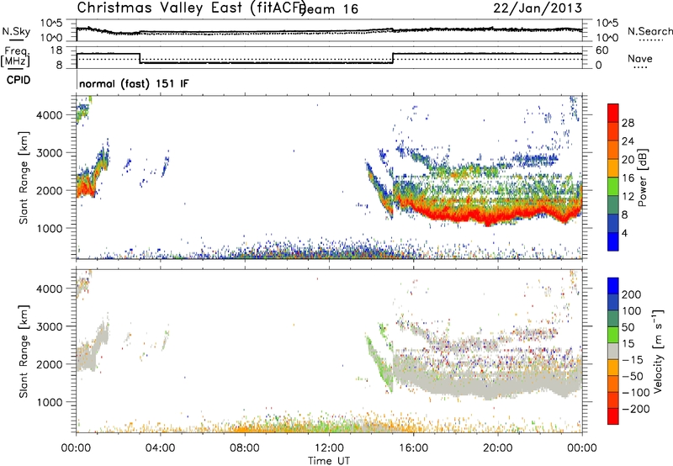Viewport: 673px width, 466px height.
Task: Click the '12' power colorbar label
Action: tap(628, 197)
